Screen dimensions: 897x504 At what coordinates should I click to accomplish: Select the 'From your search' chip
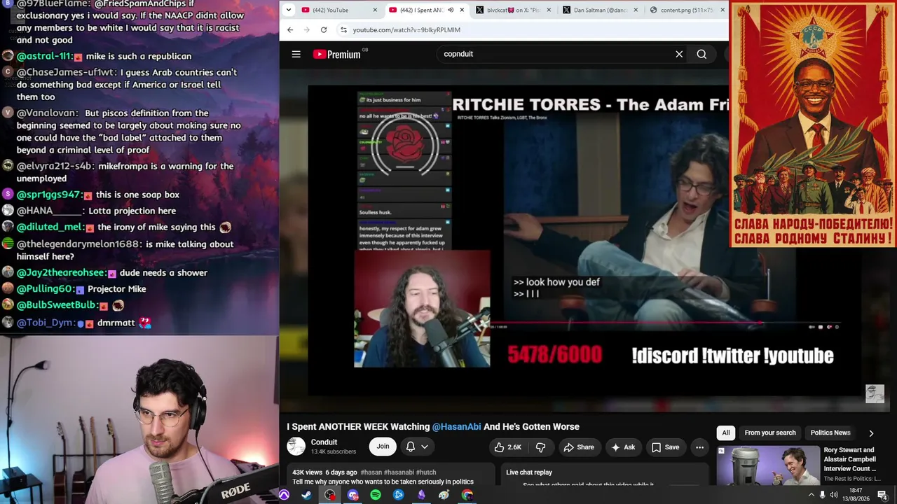[x=770, y=433]
